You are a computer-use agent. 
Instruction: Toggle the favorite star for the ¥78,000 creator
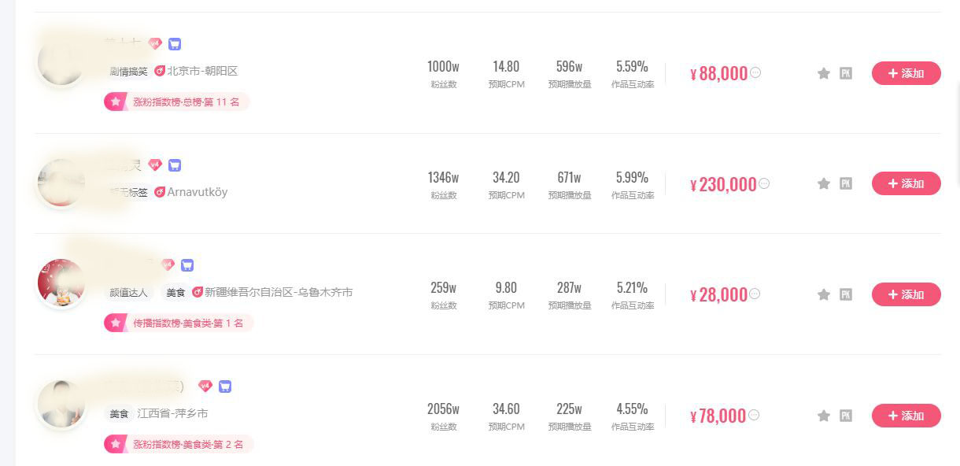[x=824, y=416]
